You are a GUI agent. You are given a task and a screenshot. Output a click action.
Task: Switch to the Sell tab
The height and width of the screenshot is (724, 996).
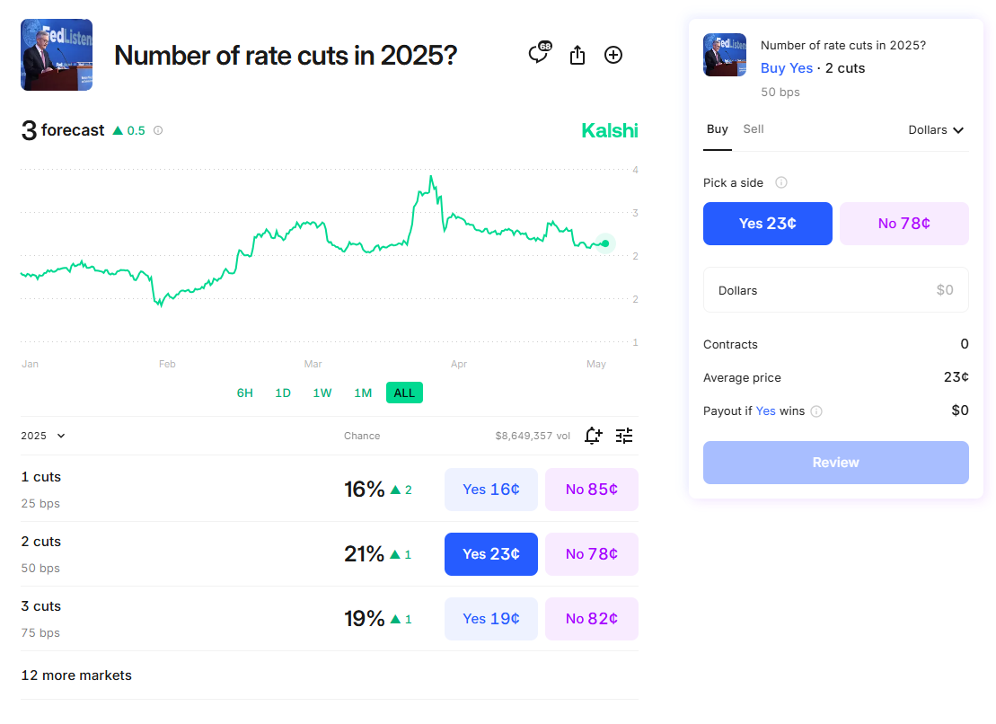point(754,129)
